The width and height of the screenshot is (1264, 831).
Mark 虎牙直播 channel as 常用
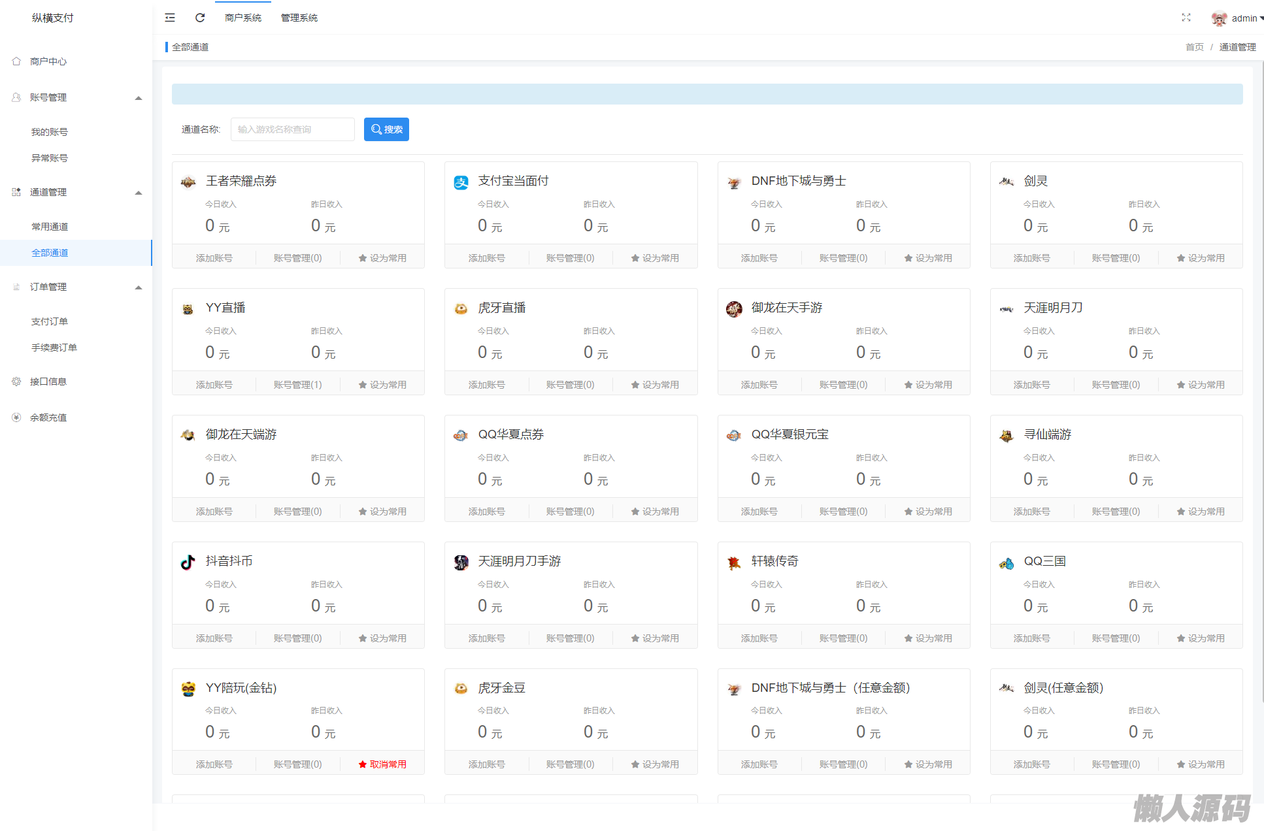[655, 385]
